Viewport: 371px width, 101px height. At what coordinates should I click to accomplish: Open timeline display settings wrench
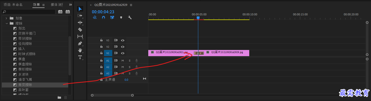click(x=130, y=18)
